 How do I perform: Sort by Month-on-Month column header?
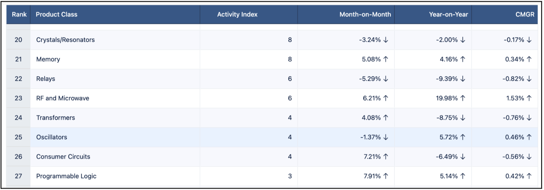click(365, 14)
